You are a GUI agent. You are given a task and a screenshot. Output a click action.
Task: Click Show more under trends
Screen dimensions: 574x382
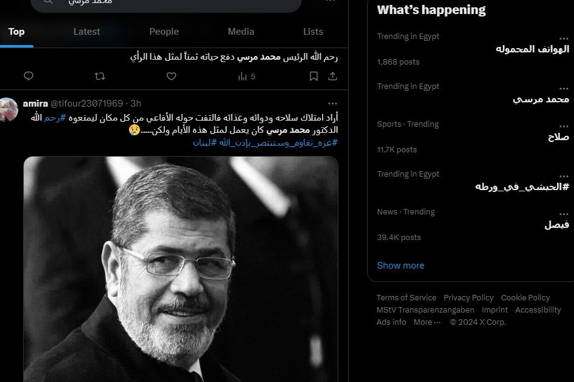(x=401, y=266)
